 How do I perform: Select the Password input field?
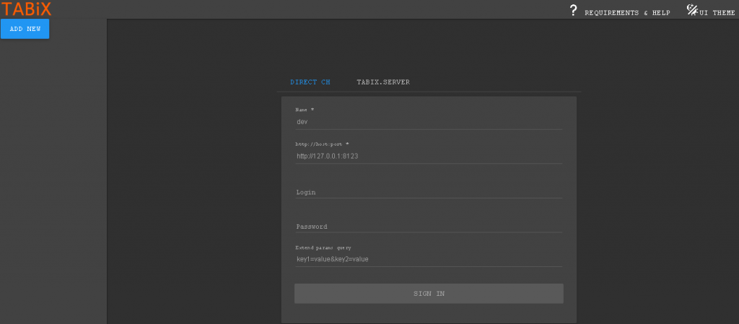[x=429, y=226]
